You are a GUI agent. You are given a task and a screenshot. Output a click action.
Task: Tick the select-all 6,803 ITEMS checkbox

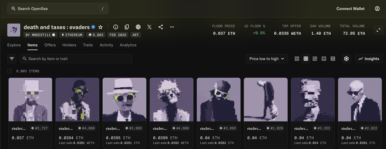pos(10,71)
